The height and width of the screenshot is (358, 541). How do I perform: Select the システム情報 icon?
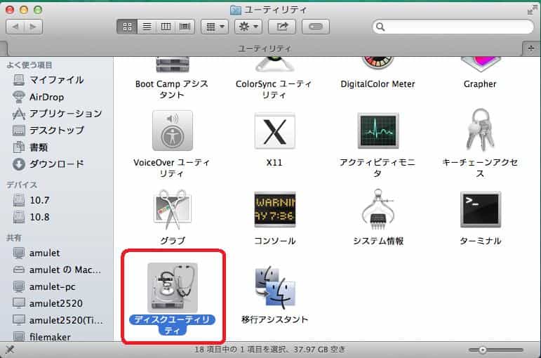378,209
